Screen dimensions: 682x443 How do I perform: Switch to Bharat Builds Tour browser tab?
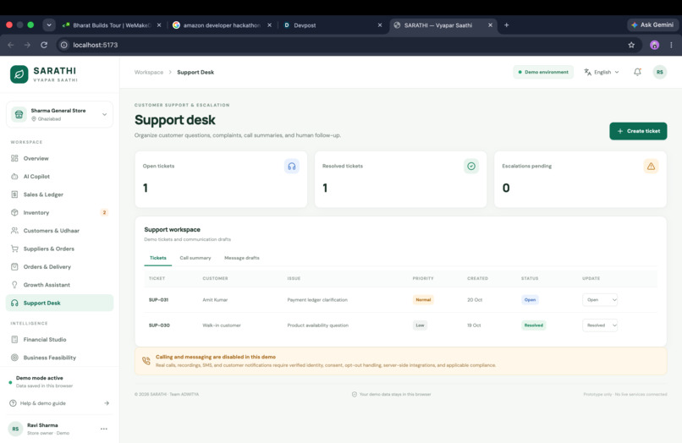(111, 25)
